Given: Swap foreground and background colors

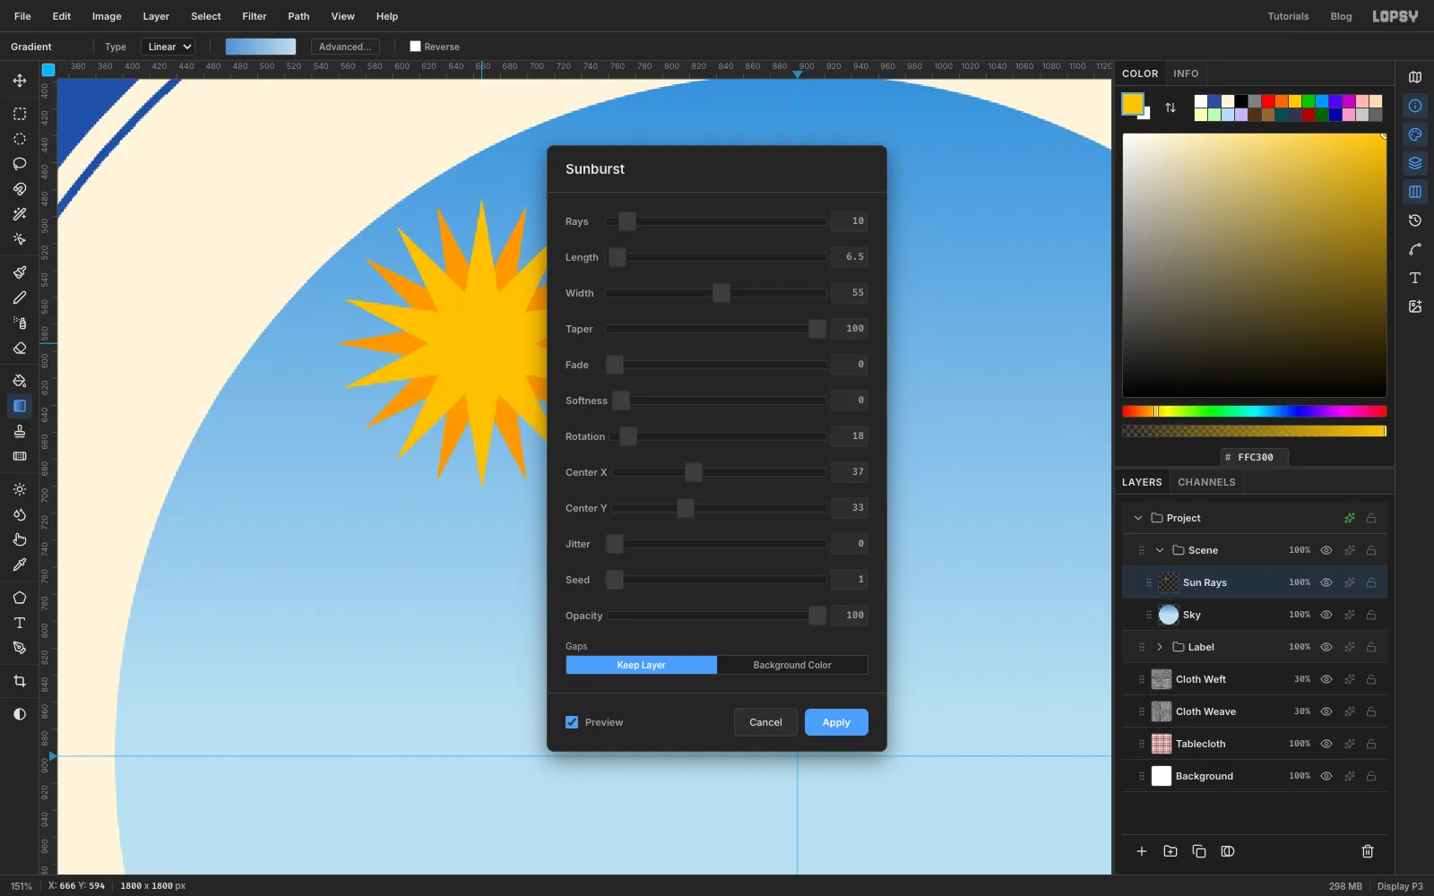Looking at the screenshot, I should (1171, 108).
